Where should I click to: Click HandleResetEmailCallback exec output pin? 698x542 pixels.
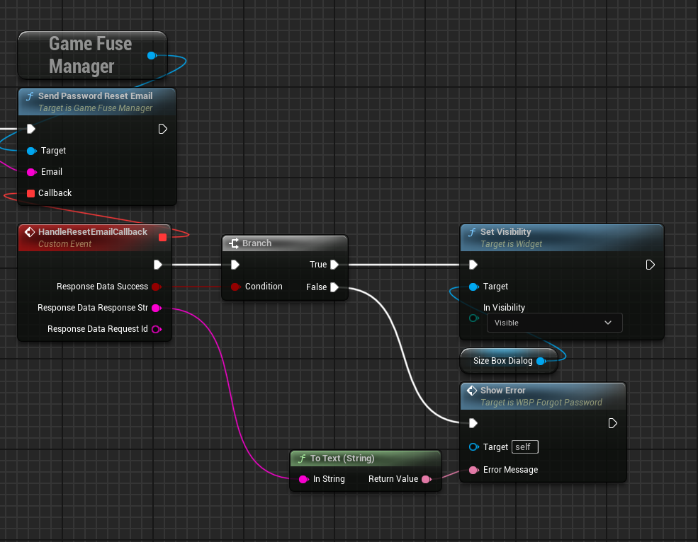(x=157, y=265)
